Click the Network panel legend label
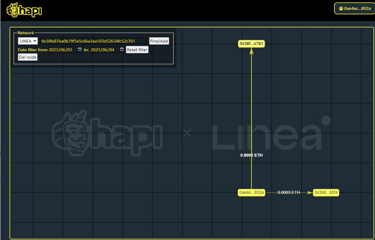The image size is (375, 240). (x=26, y=33)
